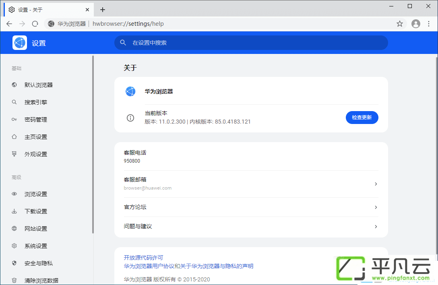The width and height of the screenshot is (438, 285).
Task: Click the Huawei browser logo in header
Action: (20, 43)
